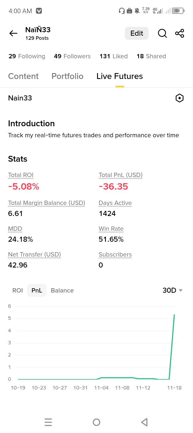Tap the share icon
Screen dimensions: 193x433
pyautogui.click(x=180, y=33)
